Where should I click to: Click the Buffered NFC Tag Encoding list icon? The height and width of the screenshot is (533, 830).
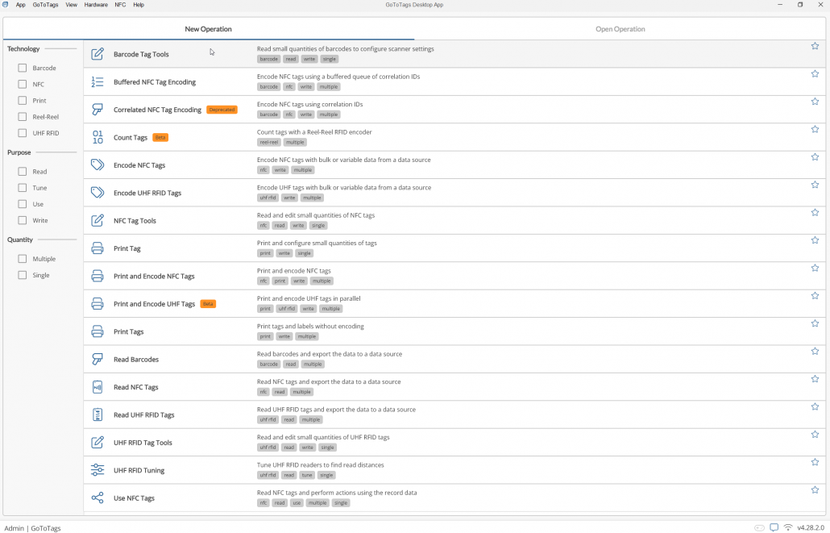pyautogui.click(x=98, y=81)
